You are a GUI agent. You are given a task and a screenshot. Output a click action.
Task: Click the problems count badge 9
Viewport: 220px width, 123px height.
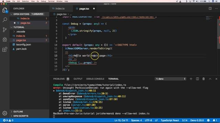click(x=68, y=79)
